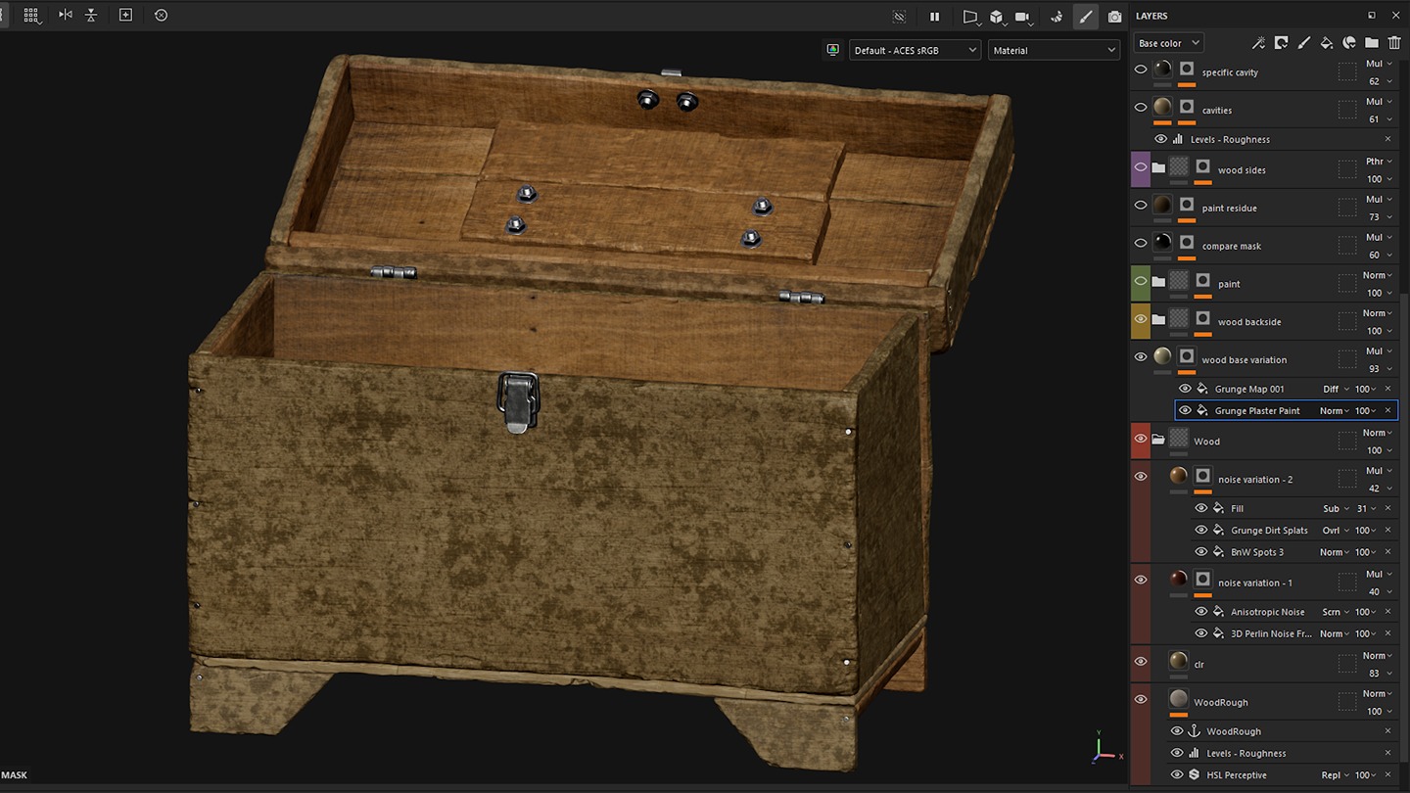The image size is (1410, 793).
Task: Switch the viewport shading dropdown from Material
Action: point(1054,49)
